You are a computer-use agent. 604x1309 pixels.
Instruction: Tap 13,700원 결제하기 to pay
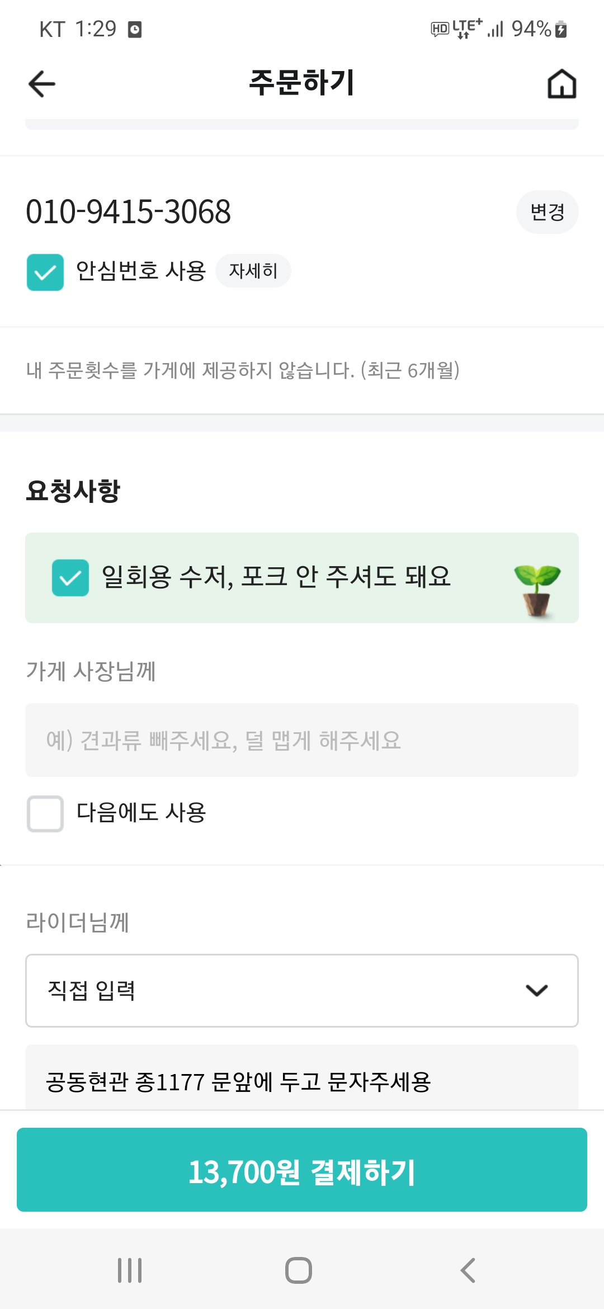pyautogui.click(x=302, y=1170)
